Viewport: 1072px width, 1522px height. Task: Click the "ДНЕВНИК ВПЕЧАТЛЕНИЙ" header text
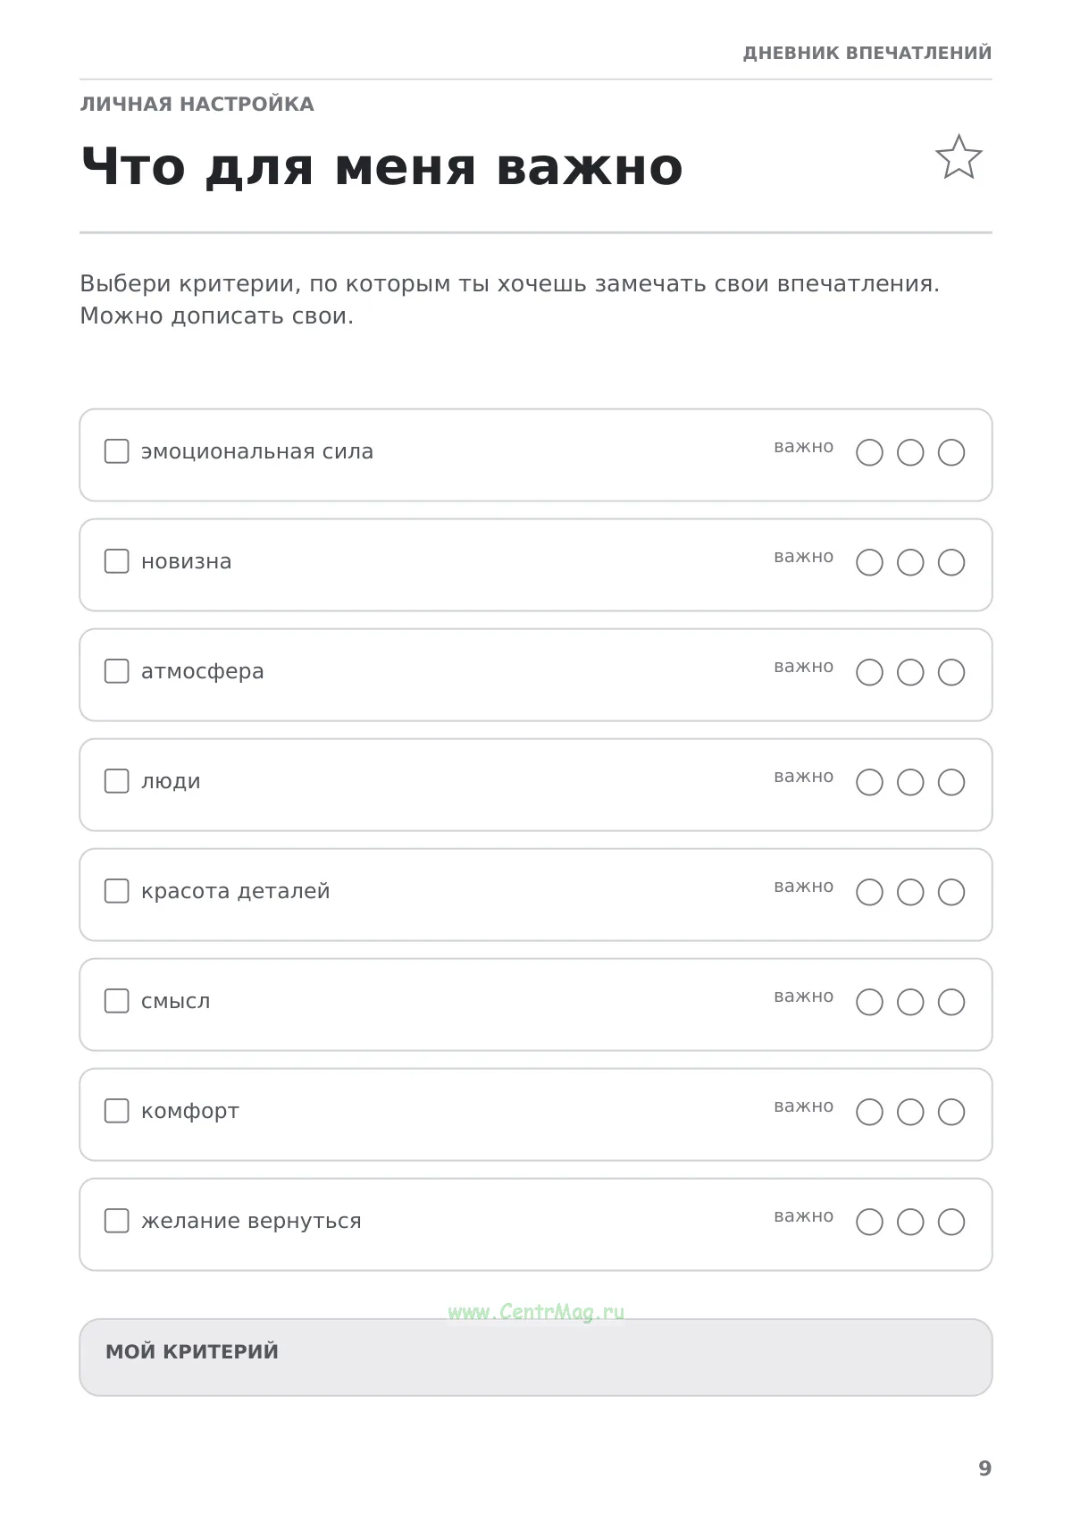867,53
